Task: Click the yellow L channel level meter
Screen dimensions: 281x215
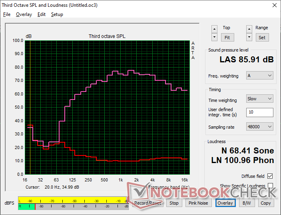Action: (x=73, y=201)
